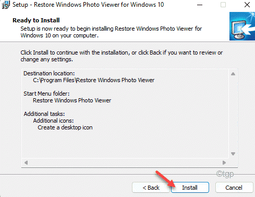Click the Setup window title bar text

tap(88, 5)
